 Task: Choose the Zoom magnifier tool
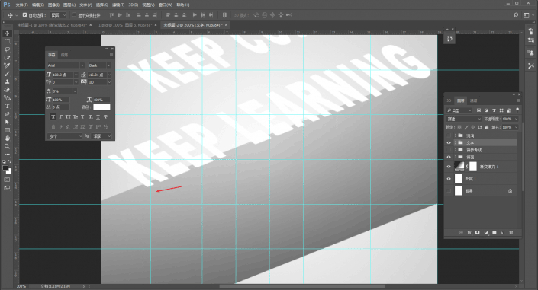tap(7, 146)
